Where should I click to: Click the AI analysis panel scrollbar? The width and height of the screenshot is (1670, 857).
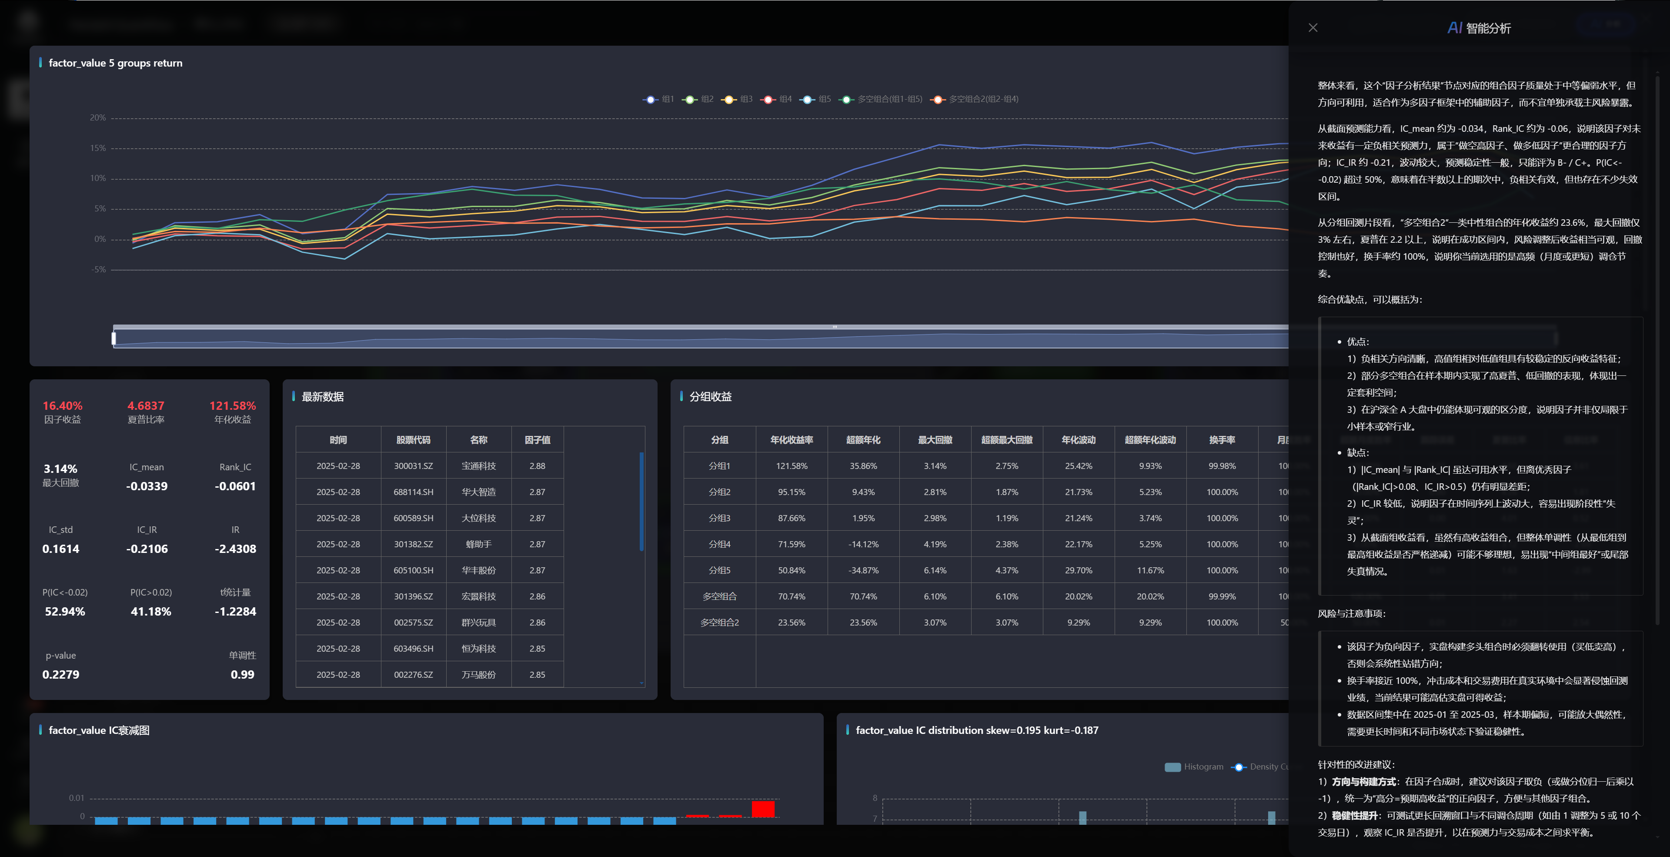pyautogui.click(x=1658, y=350)
